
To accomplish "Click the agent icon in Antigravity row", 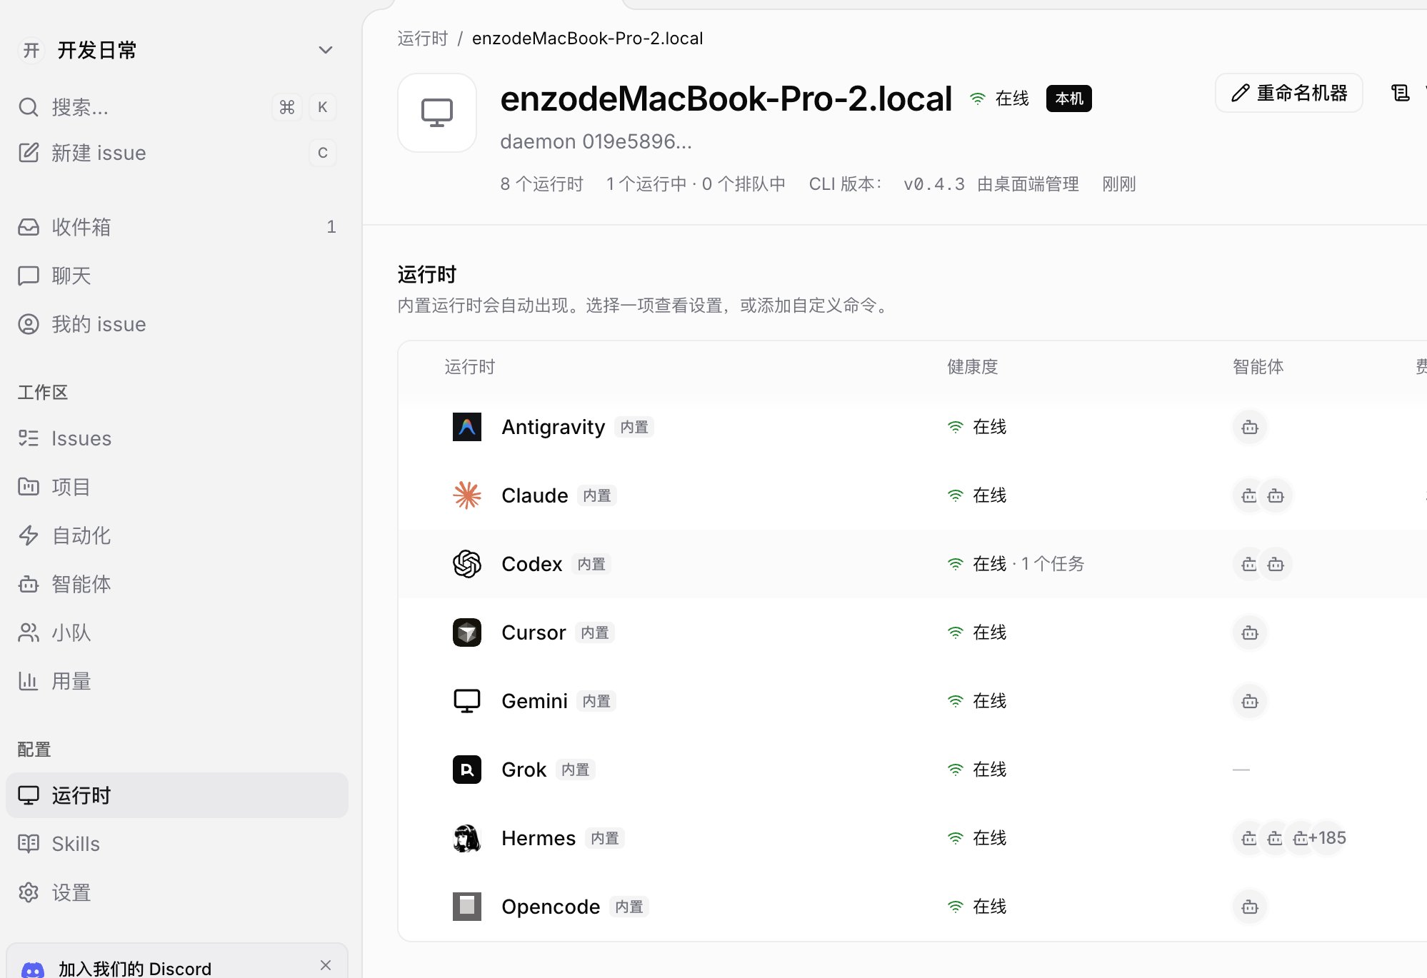I will [x=1250, y=427].
